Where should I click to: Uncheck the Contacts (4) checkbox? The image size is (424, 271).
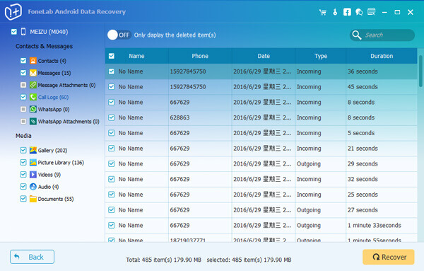tap(23, 61)
